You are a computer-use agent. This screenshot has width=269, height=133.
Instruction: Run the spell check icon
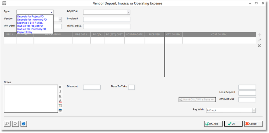15,124
